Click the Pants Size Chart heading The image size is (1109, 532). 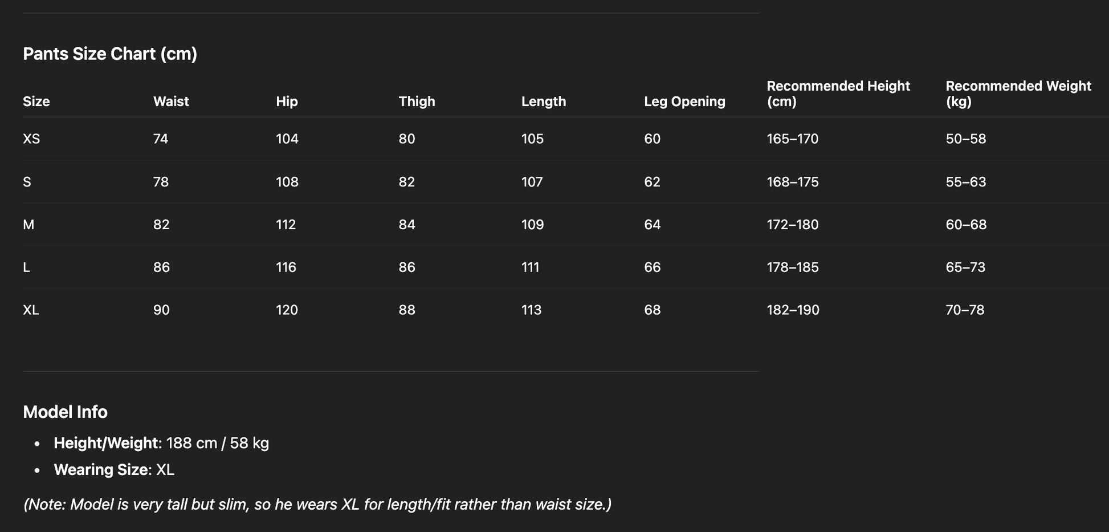[110, 54]
